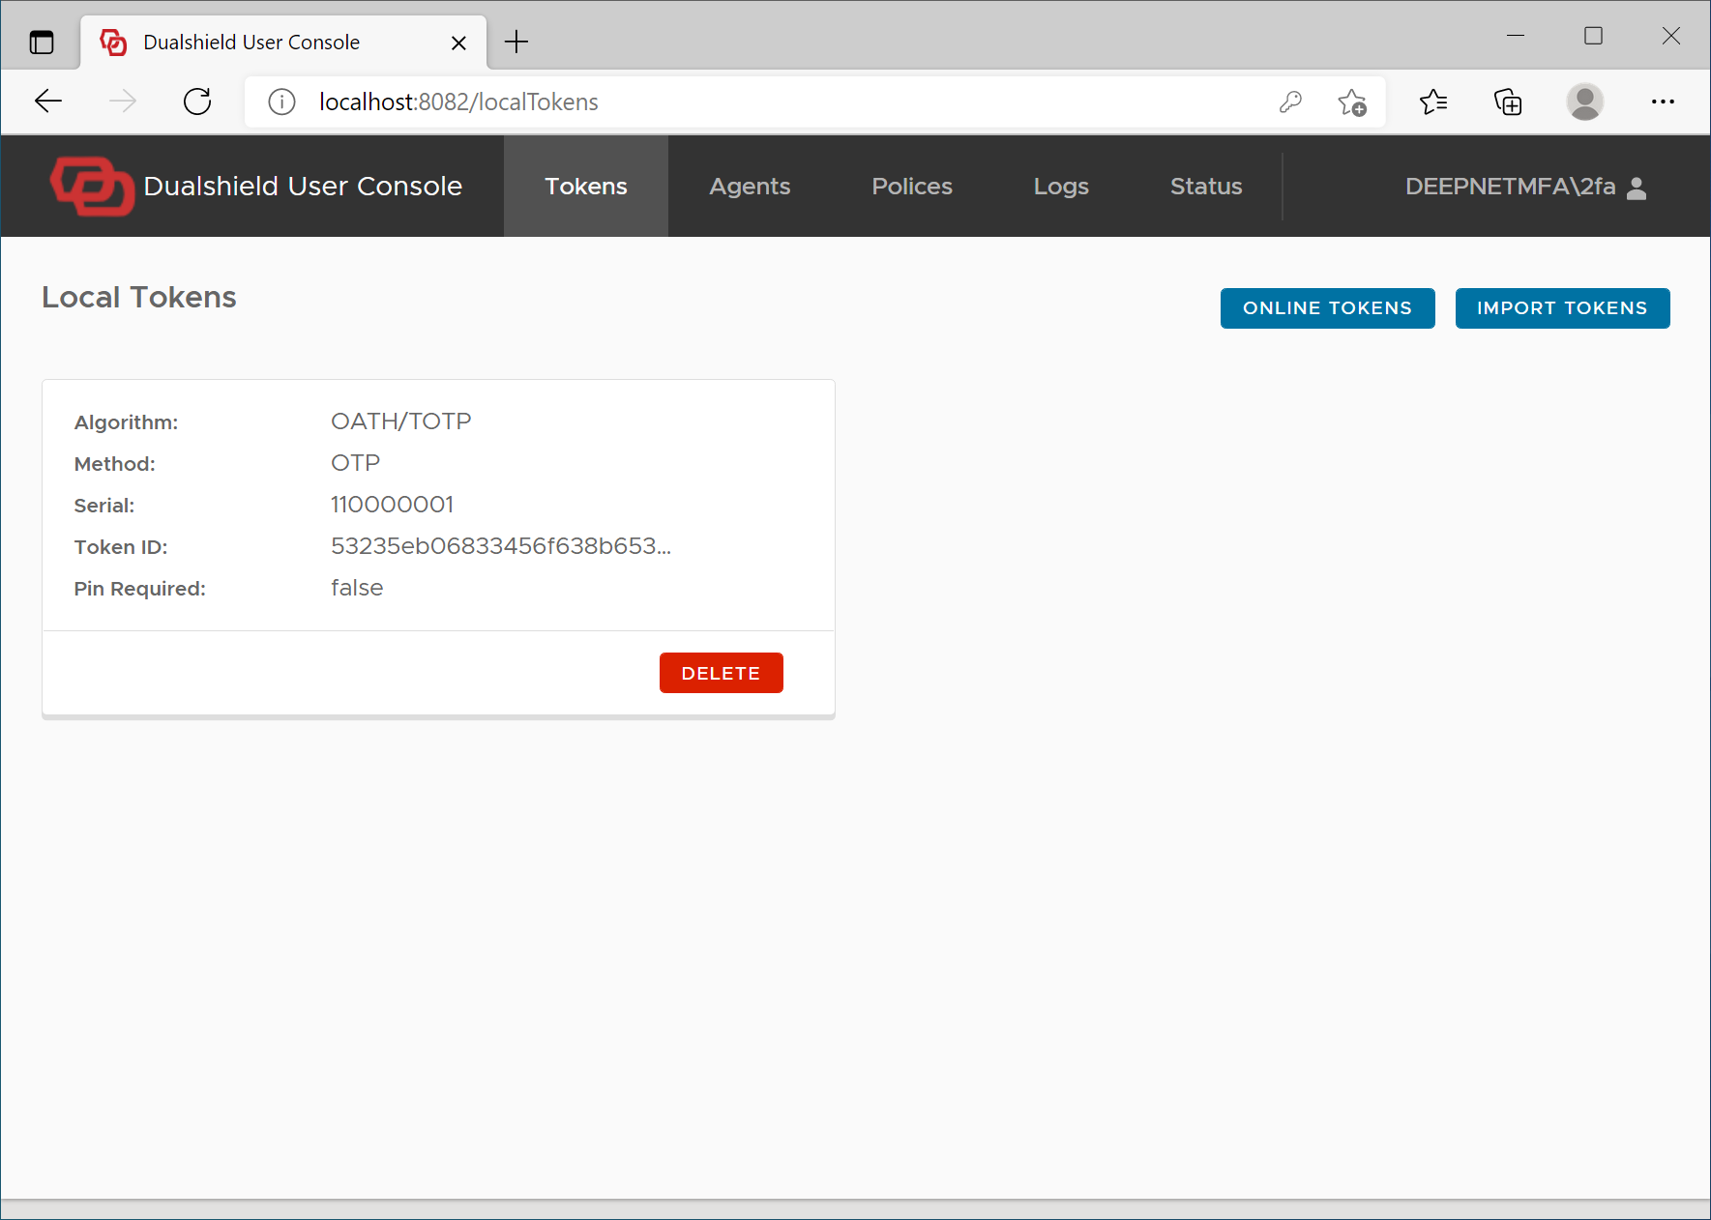Click the browser profile avatar
Screen dimensions: 1711x1220
[x=1584, y=102]
